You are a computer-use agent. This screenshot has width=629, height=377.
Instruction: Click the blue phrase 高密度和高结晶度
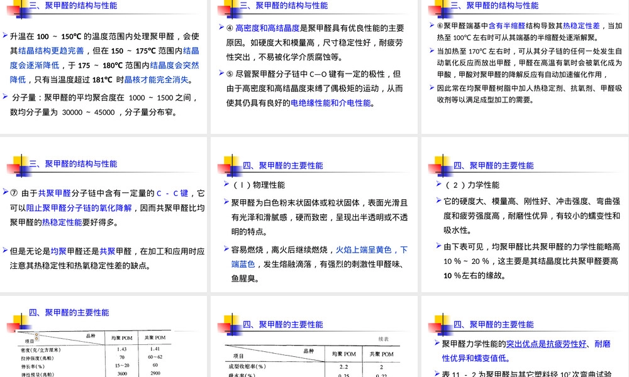(267, 28)
